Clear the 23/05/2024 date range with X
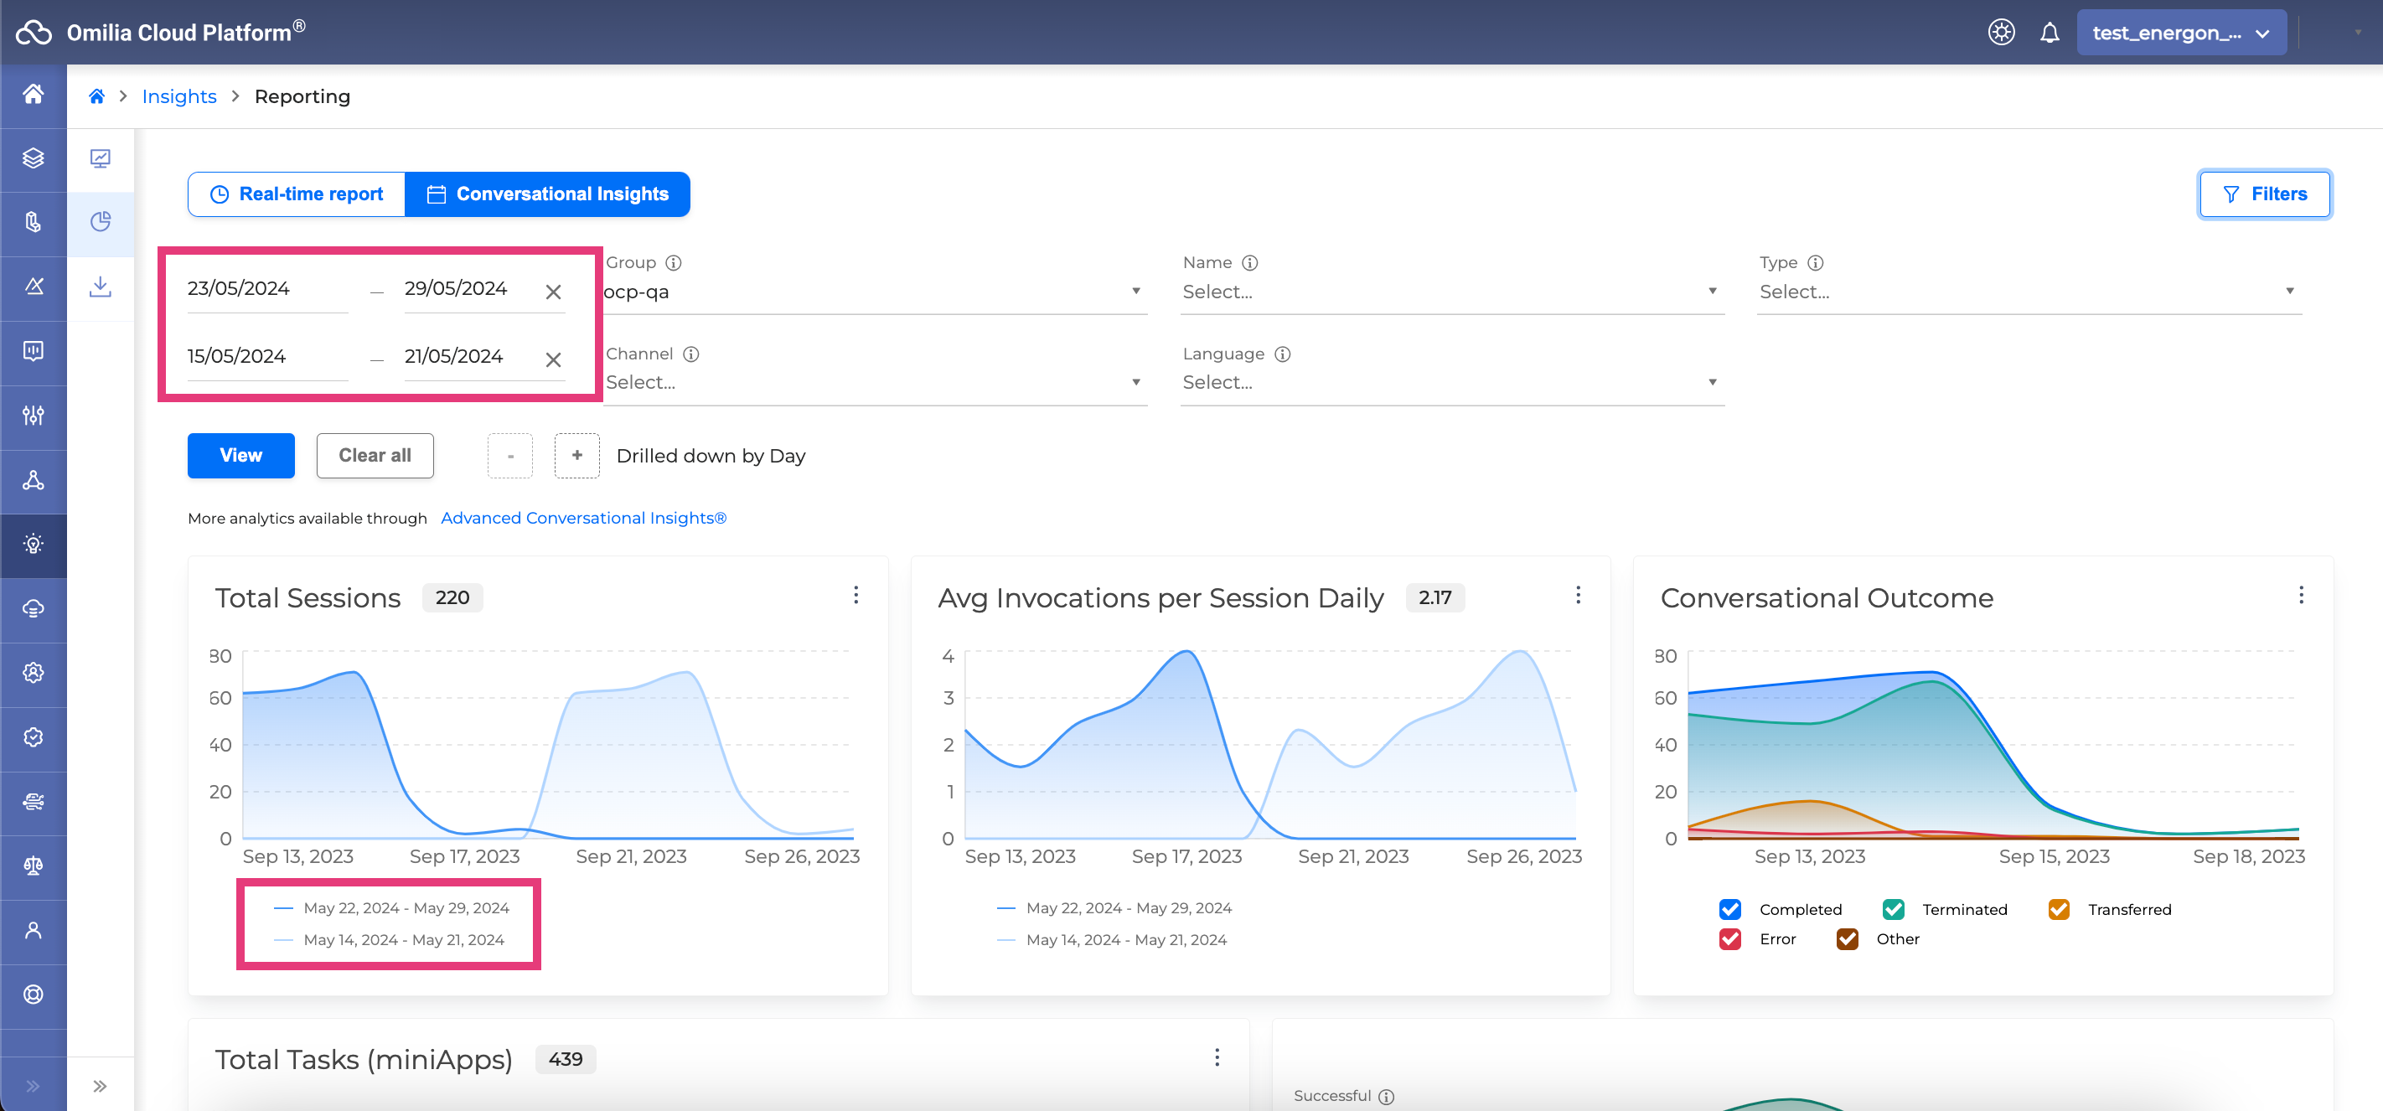Screen dimensions: 2383x1111 tap(553, 292)
